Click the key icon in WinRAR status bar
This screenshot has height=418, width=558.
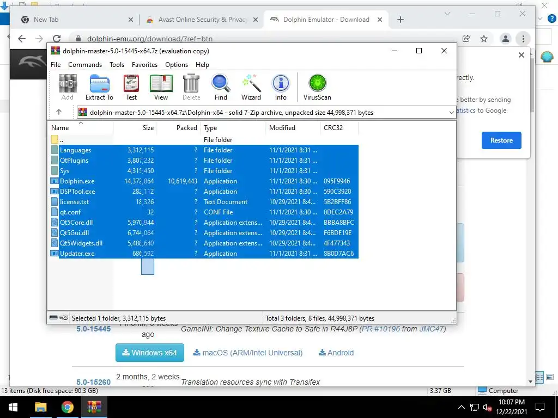[x=64, y=317]
